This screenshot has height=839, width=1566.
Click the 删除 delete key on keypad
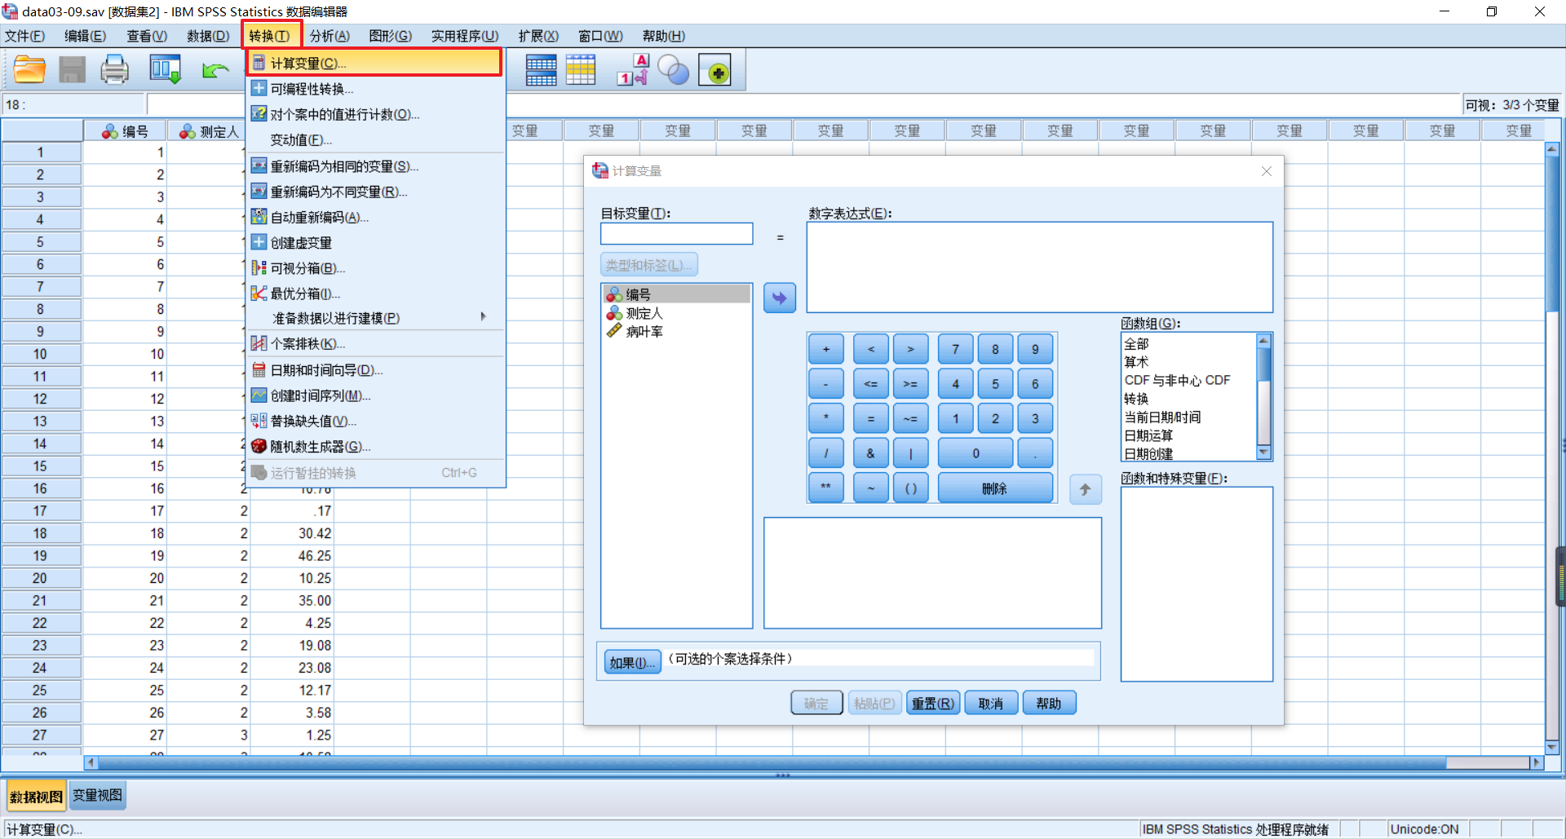(995, 488)
